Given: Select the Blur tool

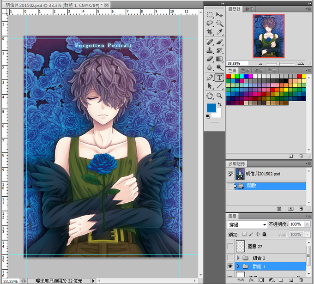Looking at the screenshot, I should (x=210, y=67).
